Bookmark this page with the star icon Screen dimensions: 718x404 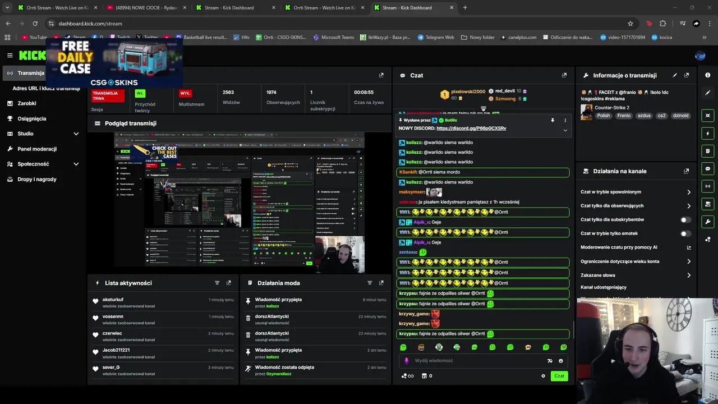pos(630,24)
